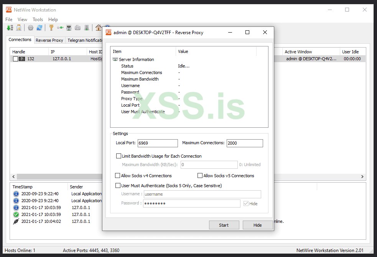Click the Active Window column header

(x=311, y=52)
